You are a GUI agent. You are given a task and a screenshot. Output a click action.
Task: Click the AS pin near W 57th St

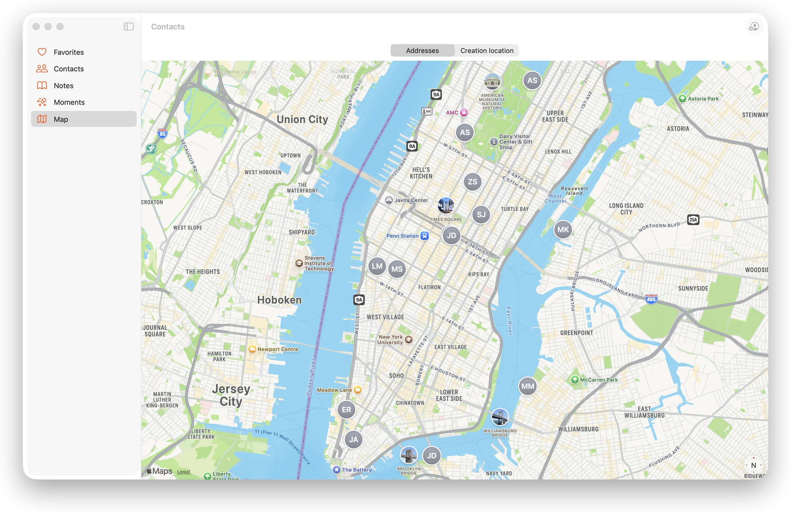click(464, 132)
